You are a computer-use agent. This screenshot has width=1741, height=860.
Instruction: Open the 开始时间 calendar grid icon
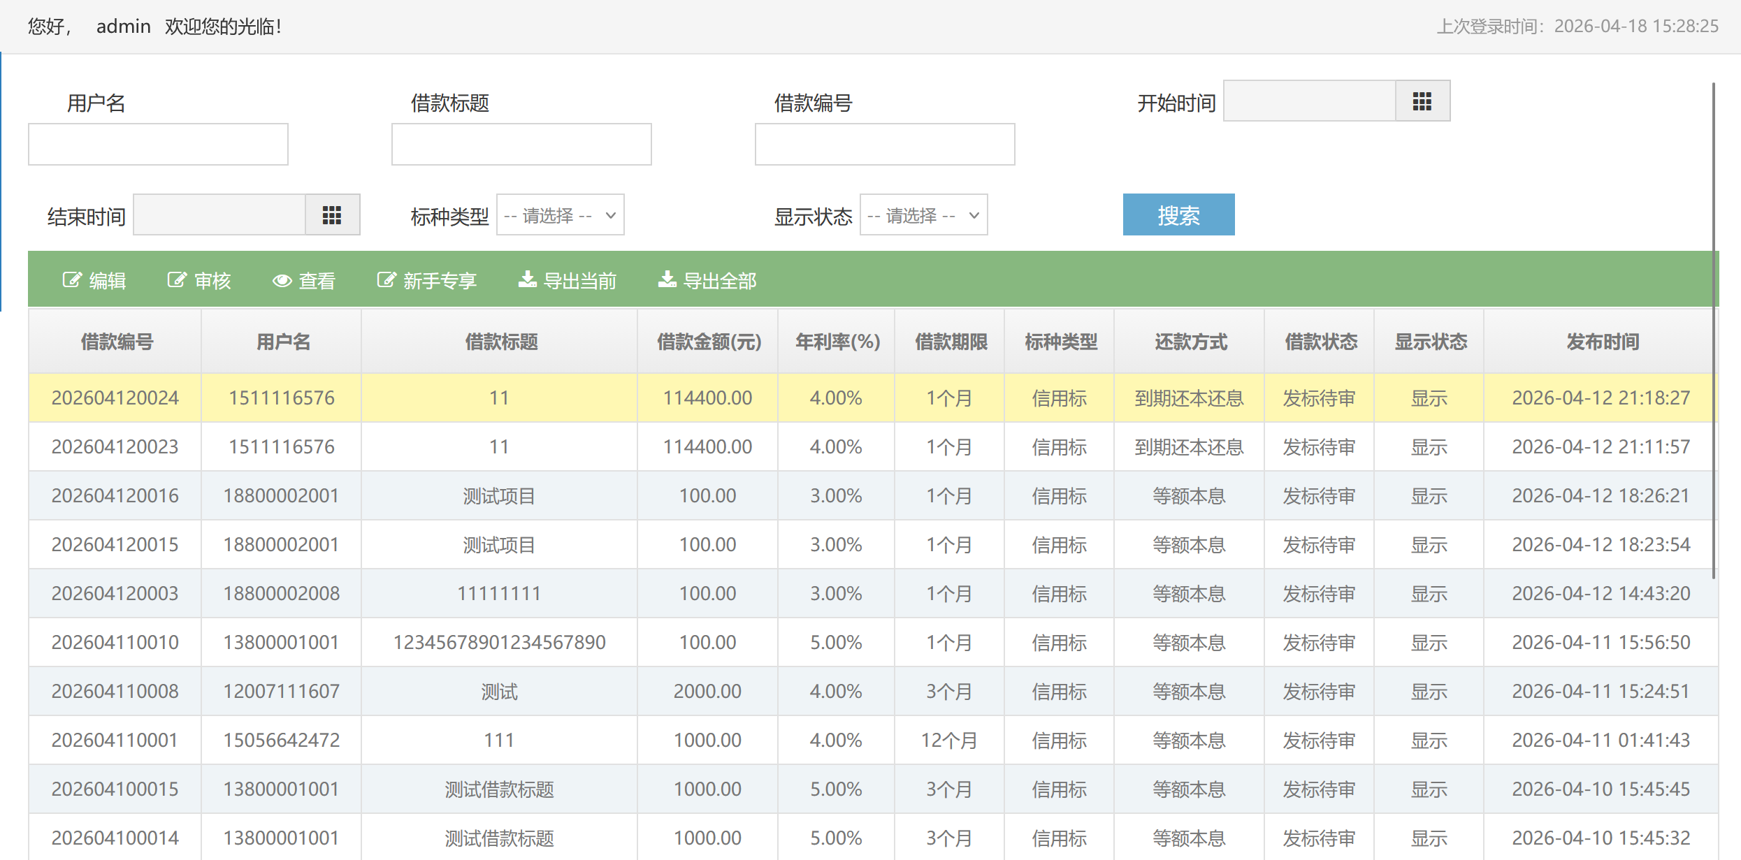point(1422,101)
